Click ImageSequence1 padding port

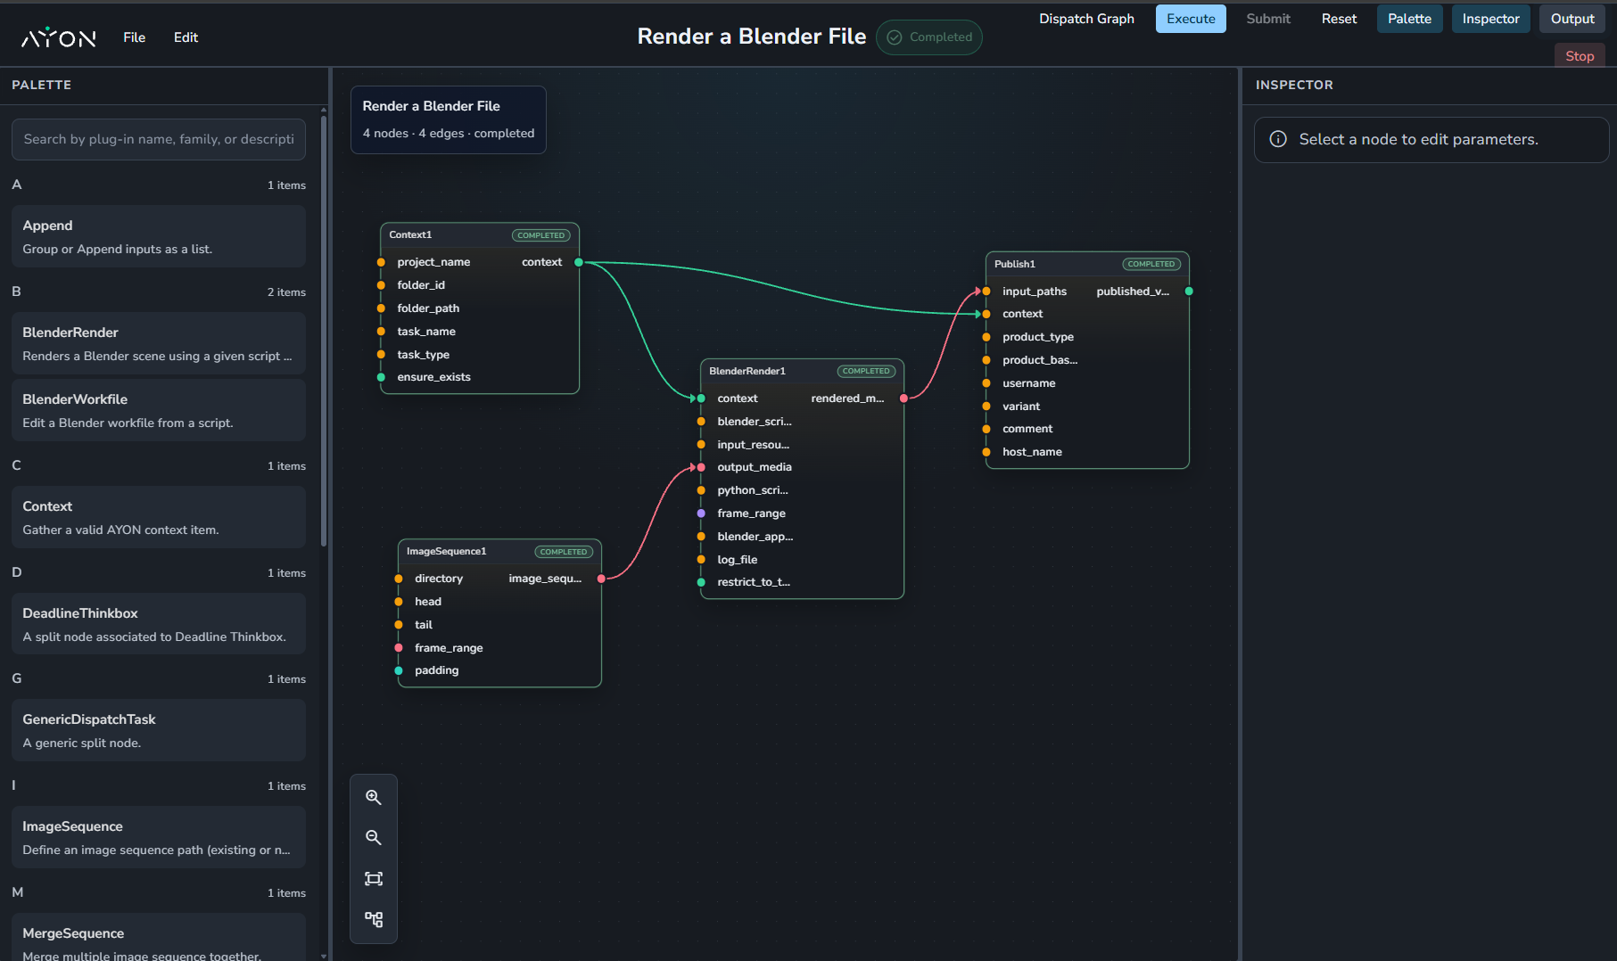point(399,670)
